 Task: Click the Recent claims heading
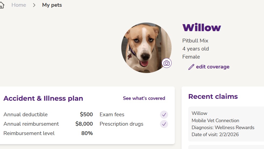[x=213, y=97]
